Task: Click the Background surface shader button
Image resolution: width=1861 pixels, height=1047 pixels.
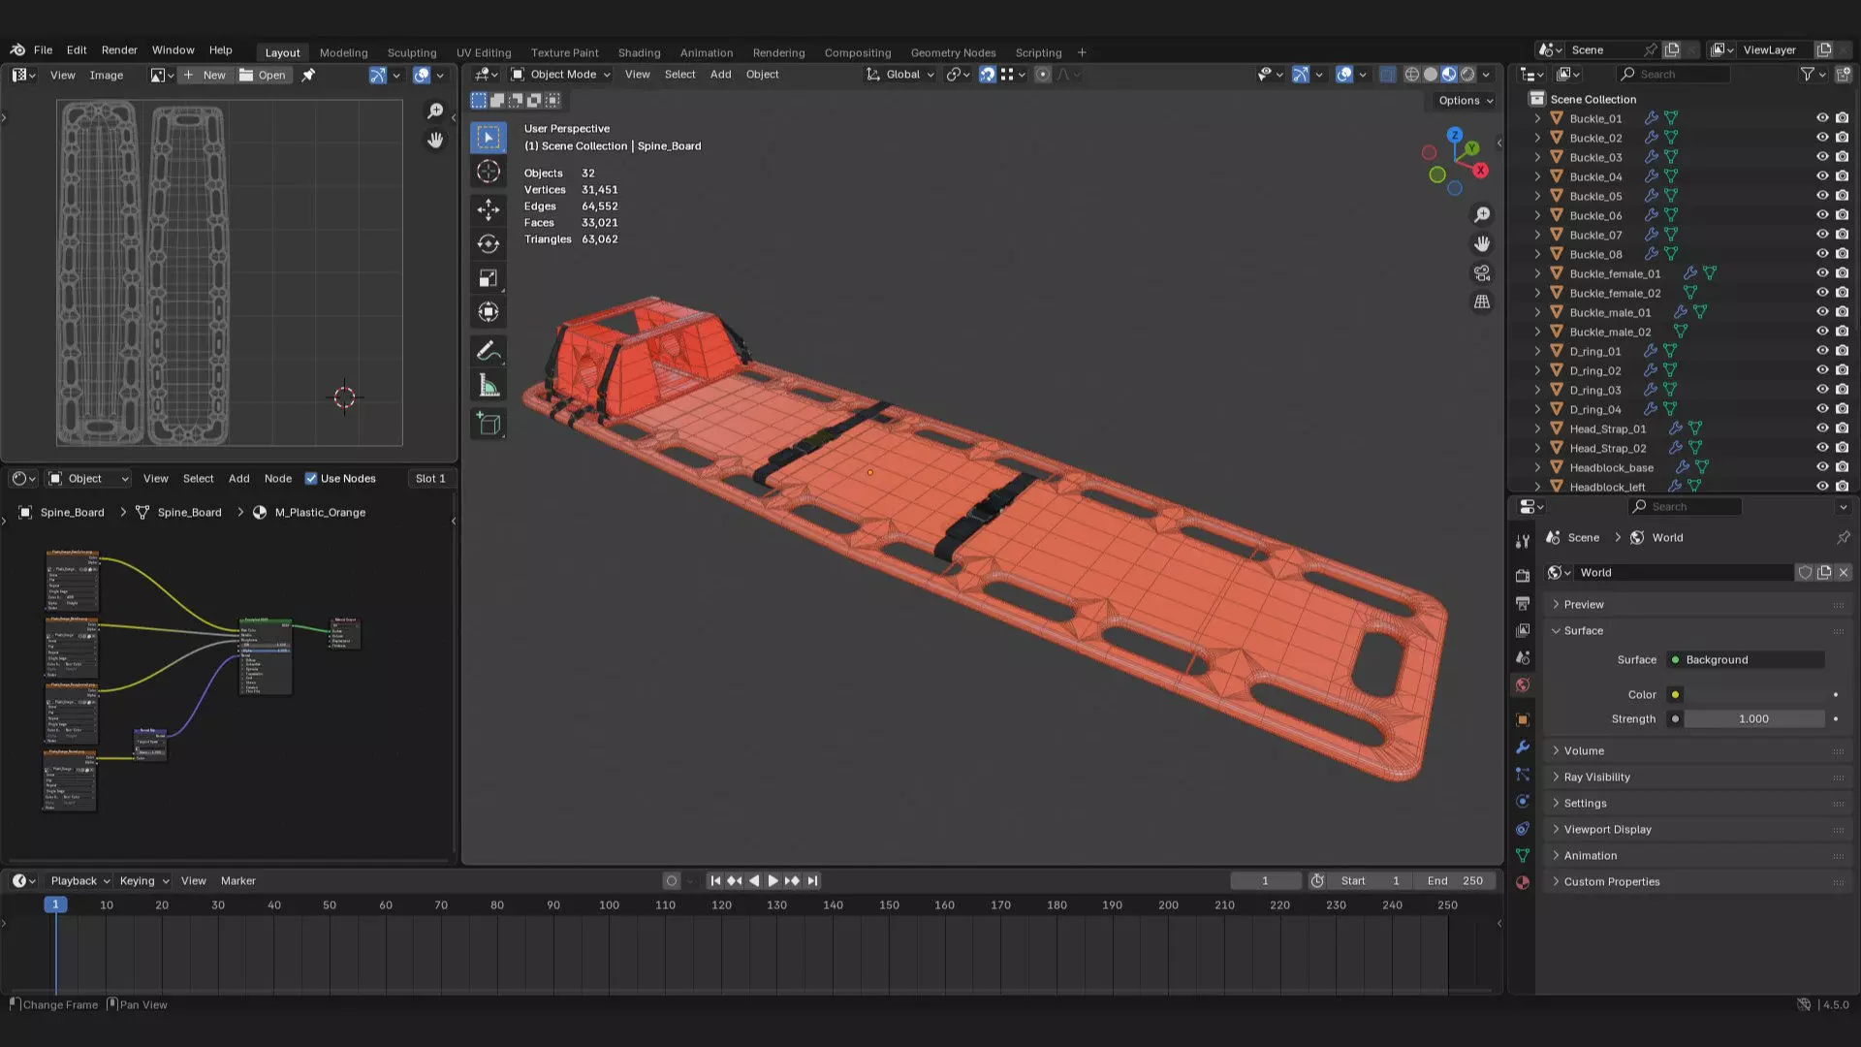Action: [x=1746, y=659]
